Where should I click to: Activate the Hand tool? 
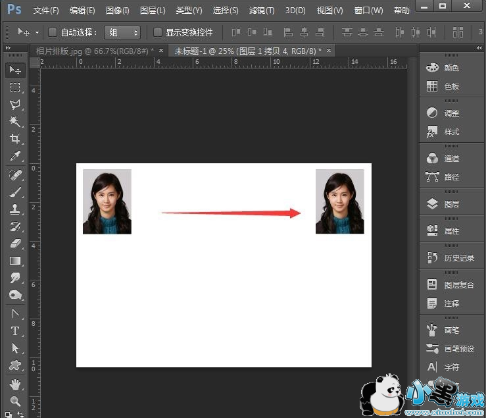click(x=15, y=384)
